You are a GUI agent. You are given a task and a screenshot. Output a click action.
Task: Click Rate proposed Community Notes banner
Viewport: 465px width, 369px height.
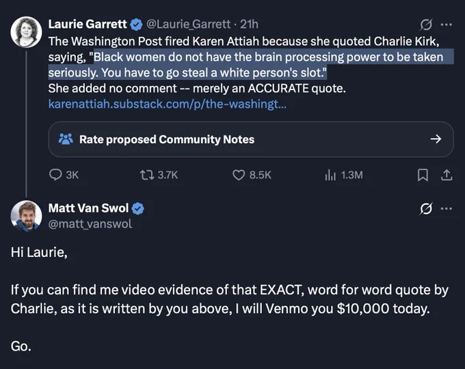251,139
